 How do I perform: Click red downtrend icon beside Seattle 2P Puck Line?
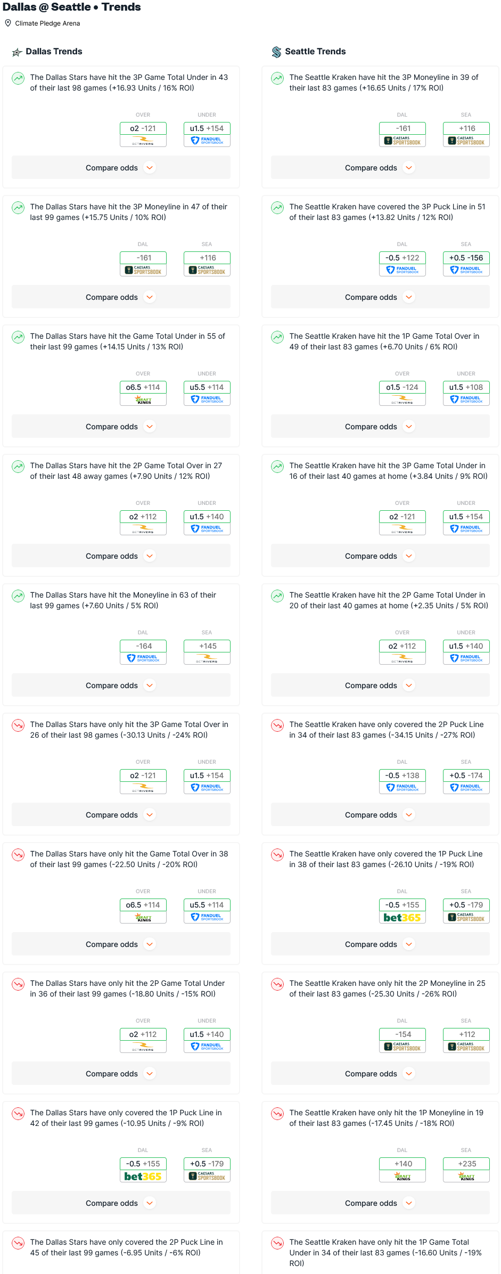(x=277, y=725)
